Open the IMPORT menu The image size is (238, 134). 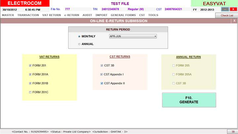coord(101,15)
